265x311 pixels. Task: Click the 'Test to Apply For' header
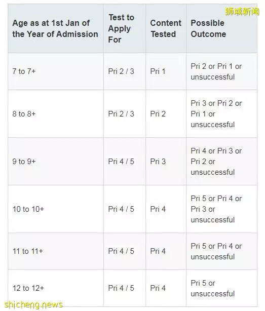click(121, 28)
